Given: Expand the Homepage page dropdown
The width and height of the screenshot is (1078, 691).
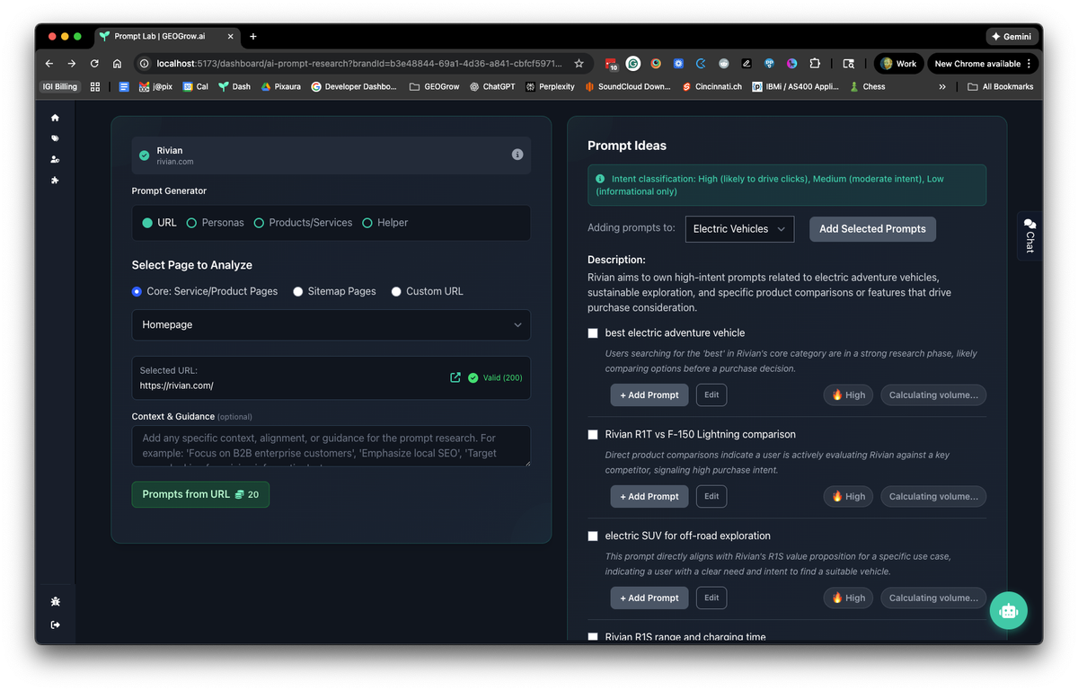Looking at the screenshot, I should [x=331, y=324].
